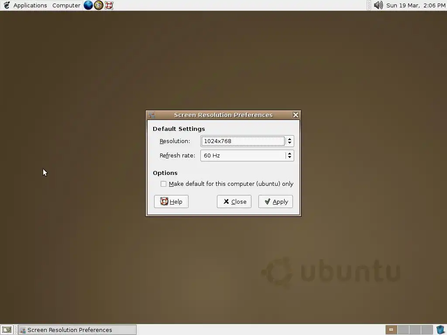447x335 pixels.
Task: Open the Computer menu
Action: (x=66, y=5)
